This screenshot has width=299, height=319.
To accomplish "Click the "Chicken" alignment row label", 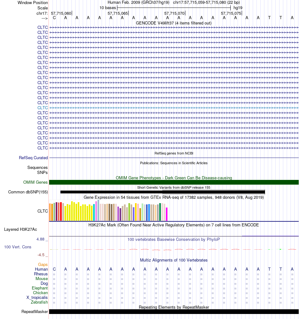I will coord(40,293).
